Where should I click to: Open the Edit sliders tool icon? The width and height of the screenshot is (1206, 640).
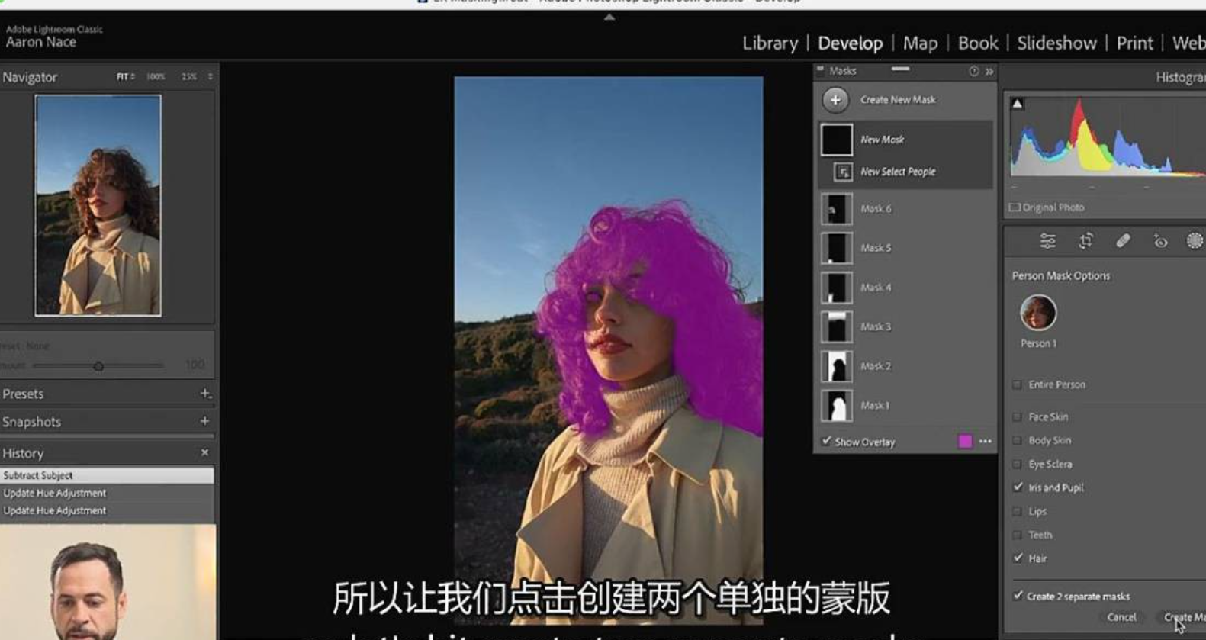pyautogui.click(x=1047, y=241)
